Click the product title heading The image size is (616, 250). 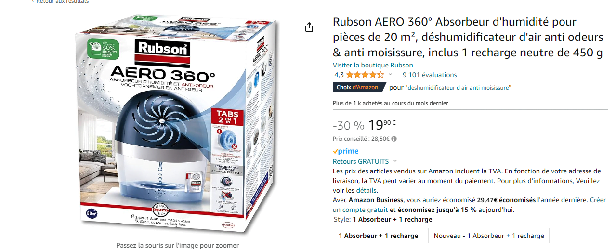468,37
